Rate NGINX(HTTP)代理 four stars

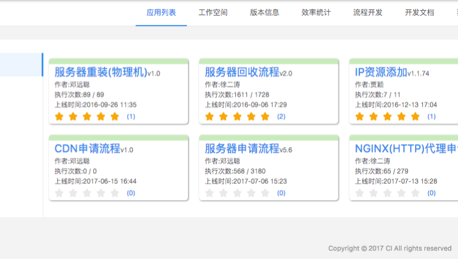pyautogui.click(x=401, y=193)
